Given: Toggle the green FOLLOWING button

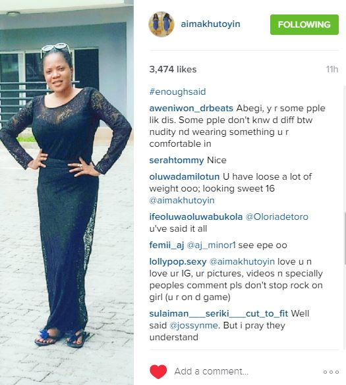Looking at the screenshot, I should [x=304, y=24].
